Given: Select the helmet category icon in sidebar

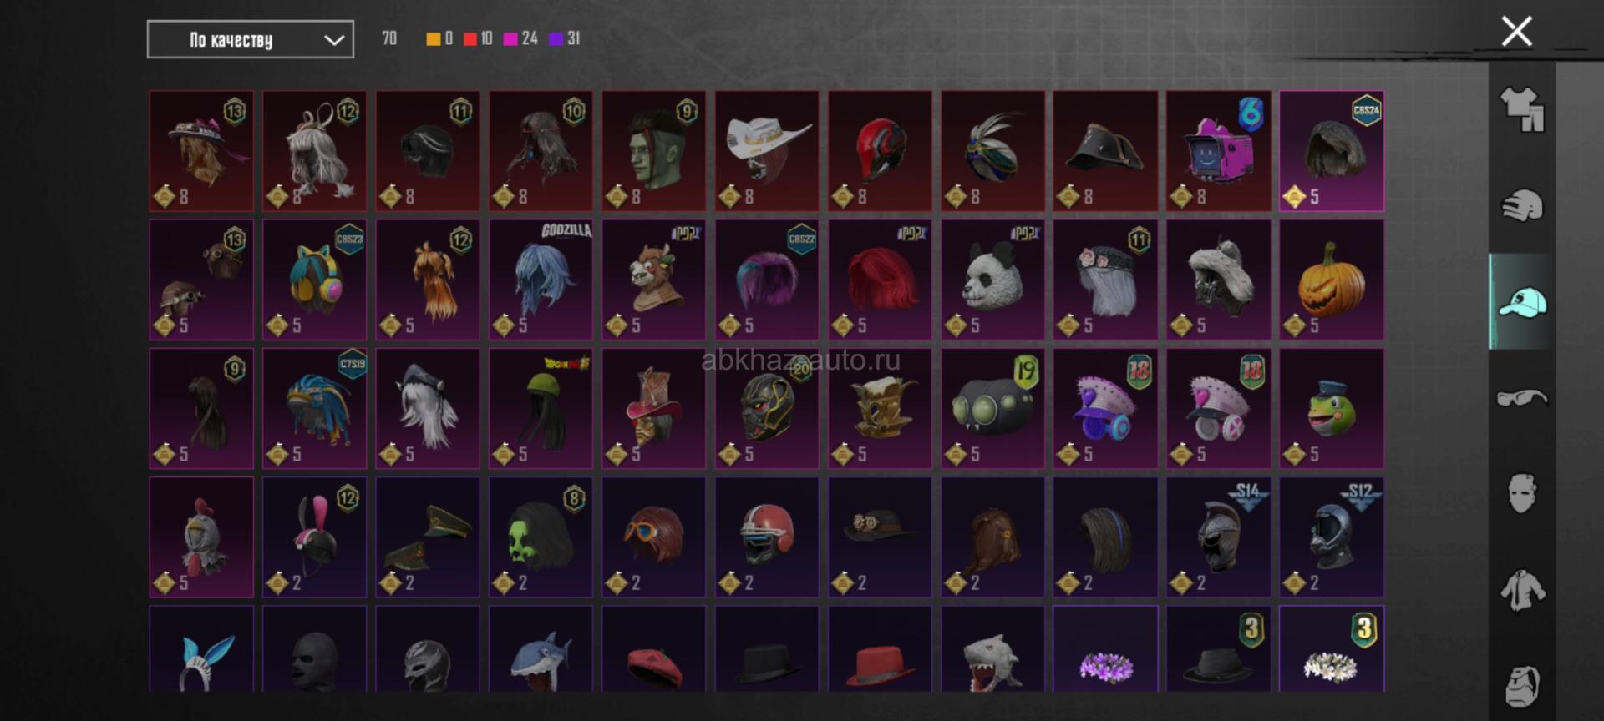Looking at the screenshot, I should click(x=1522, y=206).
